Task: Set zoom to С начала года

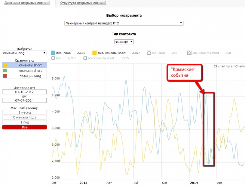Action: point(24,117)
